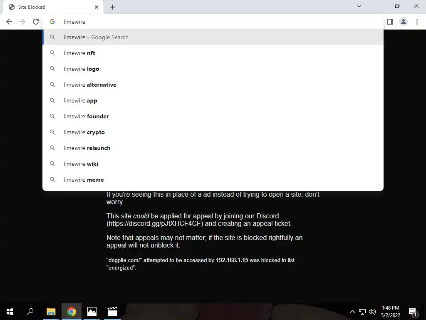Reload the current page
The width and height of the screenshot is (426, 320).
(36, 22)
